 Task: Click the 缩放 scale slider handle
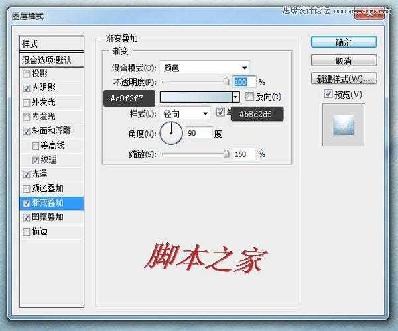click(226, 154)
